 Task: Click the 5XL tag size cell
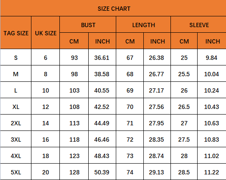coord(16,172)
